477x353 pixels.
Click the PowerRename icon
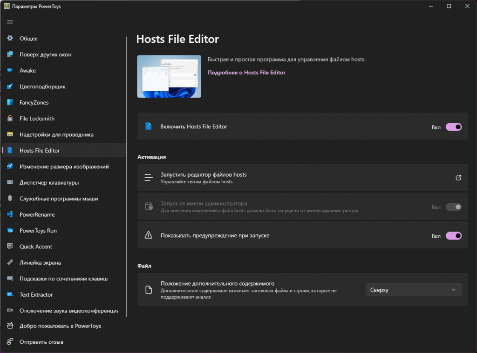coord(10,215)
